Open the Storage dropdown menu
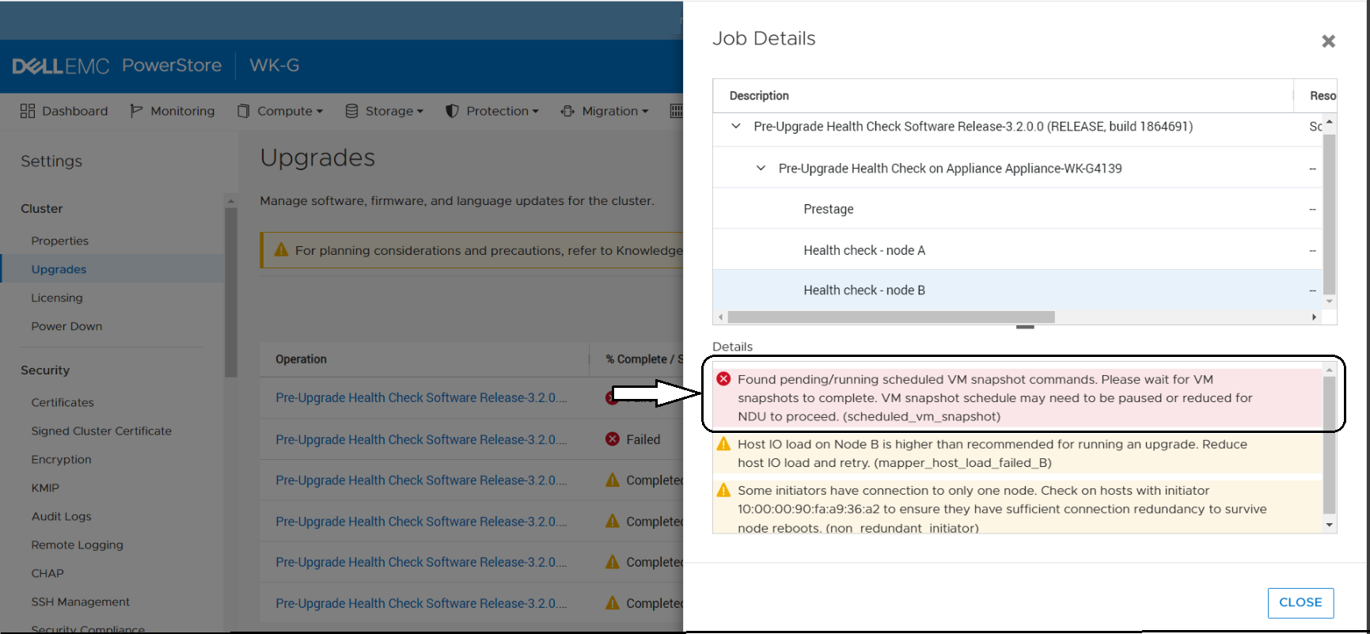 click(x=385, y=111)
